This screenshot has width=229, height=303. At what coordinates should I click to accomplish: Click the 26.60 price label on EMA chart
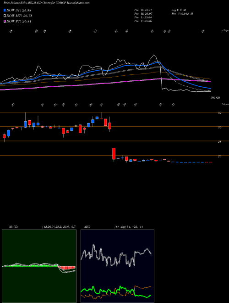pyautogui.click(x=215, y=98)
